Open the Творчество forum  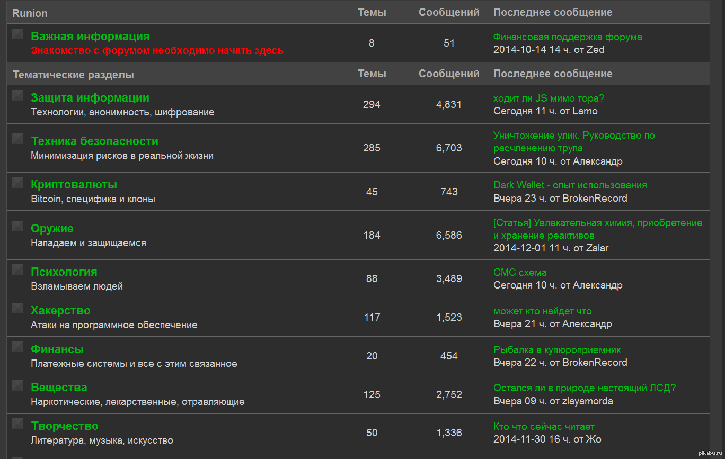[65, 426]
